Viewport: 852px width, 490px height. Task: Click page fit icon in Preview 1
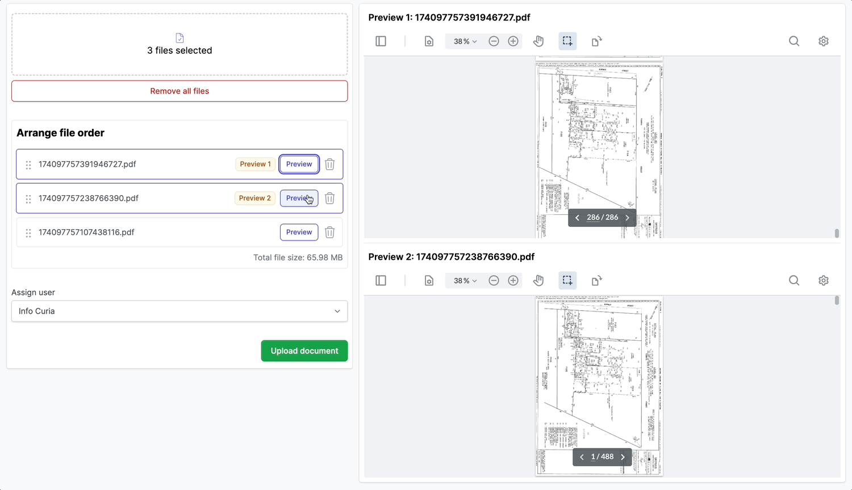tap(429, 41)
